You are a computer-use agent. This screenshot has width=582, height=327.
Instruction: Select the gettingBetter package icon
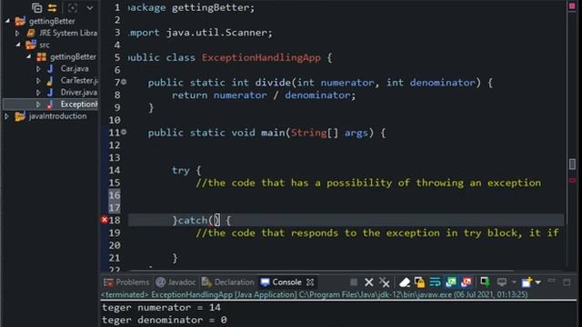42,56
